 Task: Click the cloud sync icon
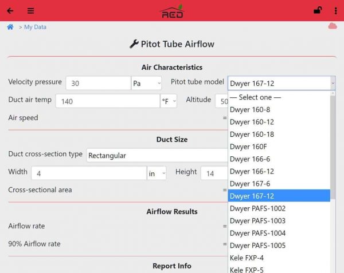point(333,26)
